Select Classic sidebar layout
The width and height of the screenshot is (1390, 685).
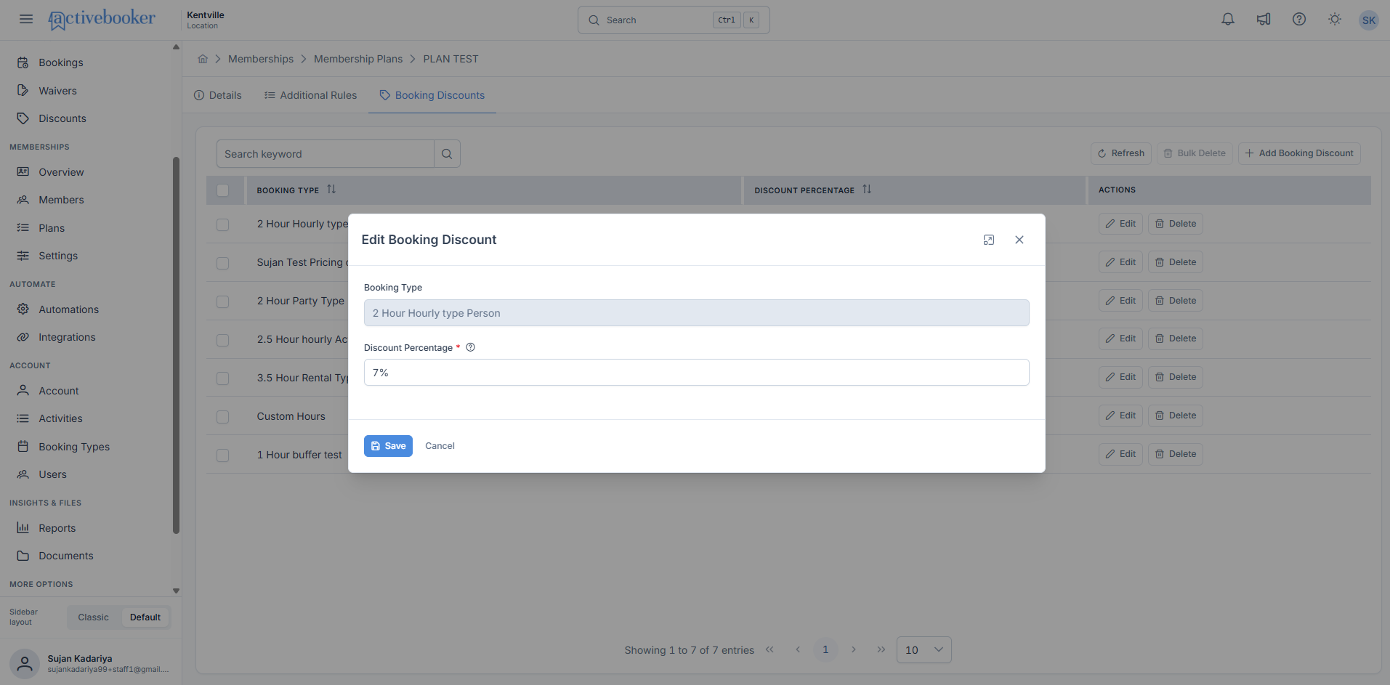93,617
